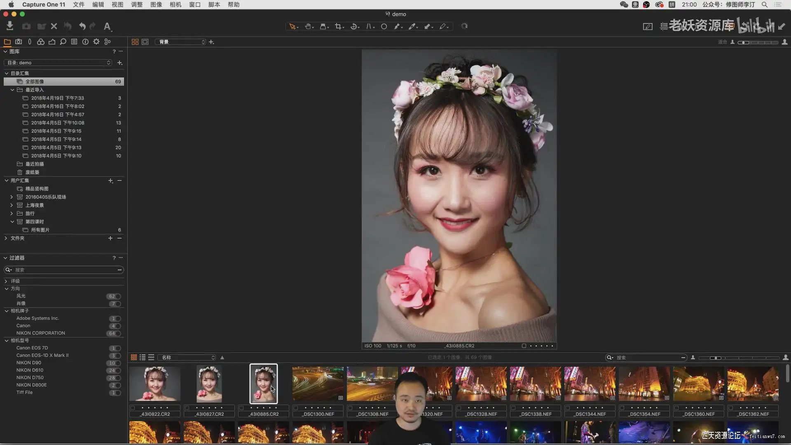Toggle color tag checkbox under _43I0822.CR2

pos(133,408)
